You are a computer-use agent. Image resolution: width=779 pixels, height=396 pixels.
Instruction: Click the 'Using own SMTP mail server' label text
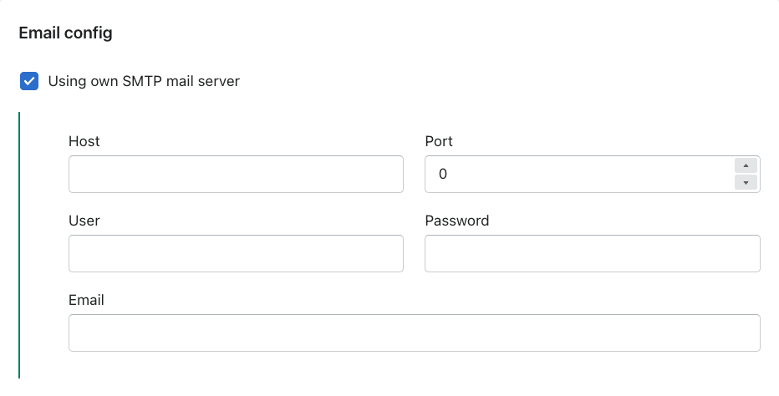144,81
